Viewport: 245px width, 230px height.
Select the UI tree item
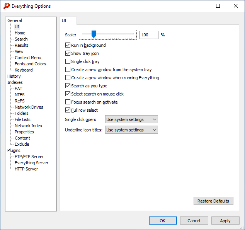point(17,27)
